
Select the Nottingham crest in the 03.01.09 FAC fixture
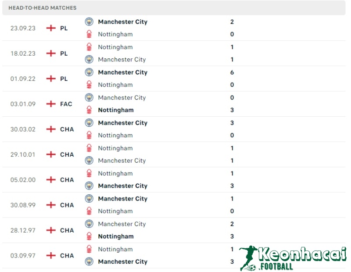(89, 110)
